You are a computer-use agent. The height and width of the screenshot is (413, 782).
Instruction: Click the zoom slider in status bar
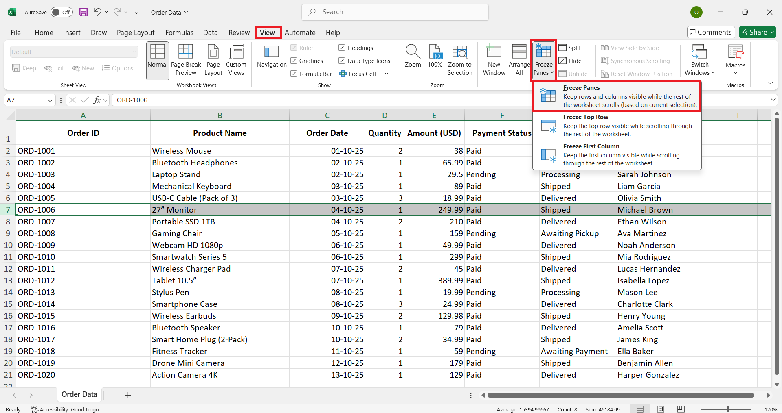727,409
